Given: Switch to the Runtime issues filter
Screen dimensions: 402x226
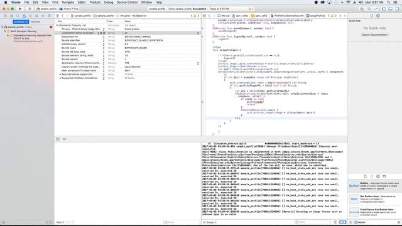Looking at the screenshot, I should (36, 22).
